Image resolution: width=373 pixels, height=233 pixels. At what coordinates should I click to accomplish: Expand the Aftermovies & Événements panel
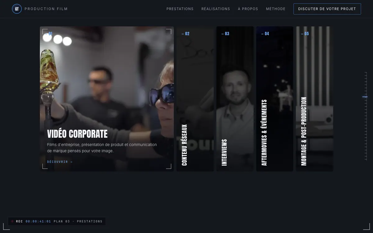[x=275, y=99]
